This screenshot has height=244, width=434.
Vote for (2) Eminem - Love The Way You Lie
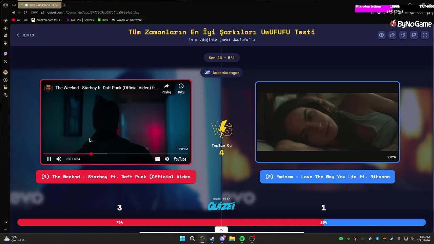pyautogui.click(x=327, y=177)
